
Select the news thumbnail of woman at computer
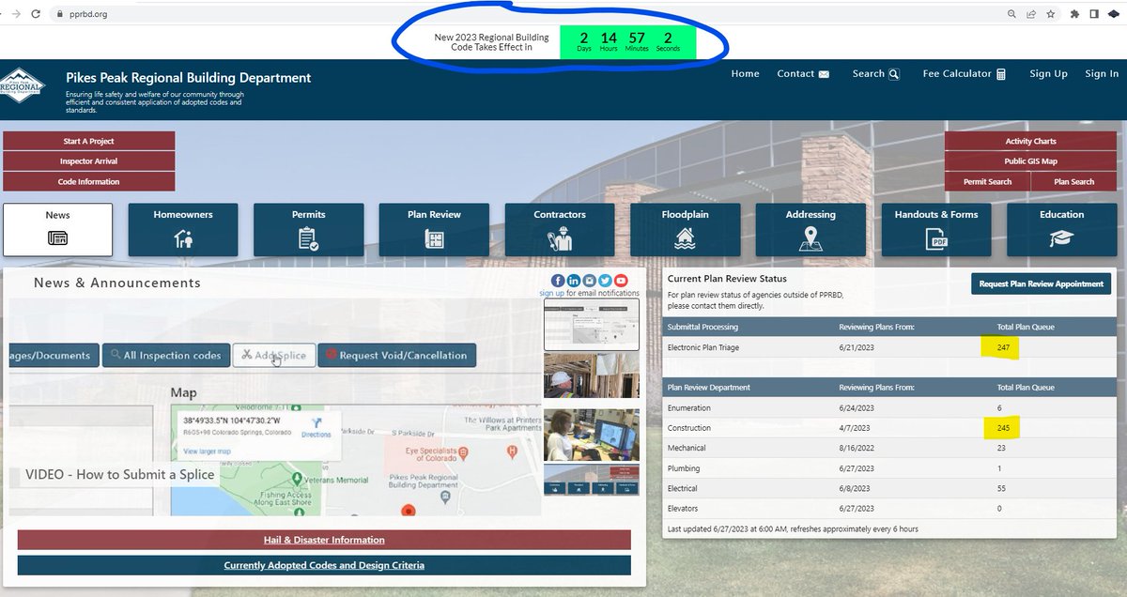coord(592,435)
